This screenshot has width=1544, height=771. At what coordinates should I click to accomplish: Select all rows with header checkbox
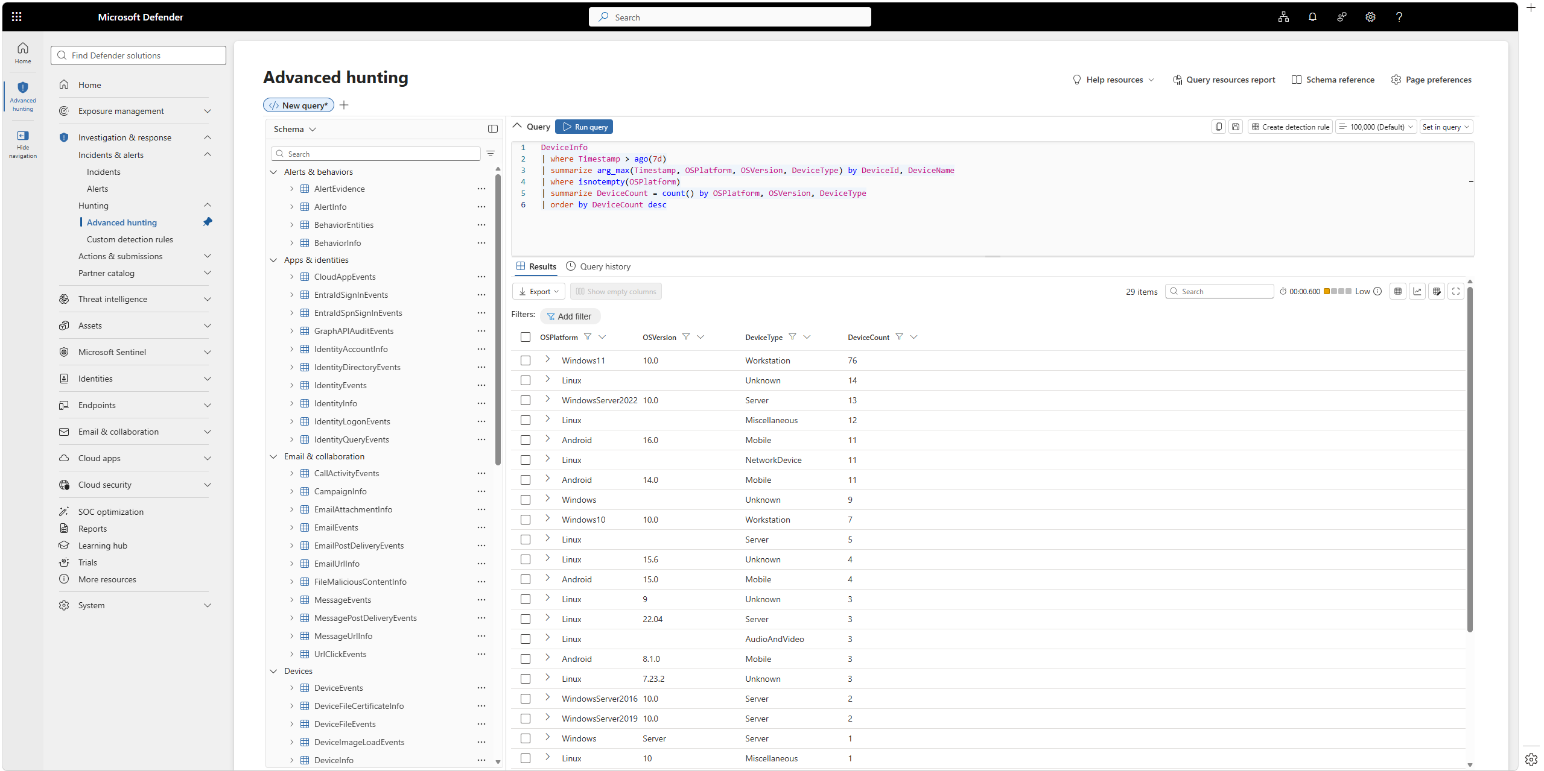click(x=526, y=337)
